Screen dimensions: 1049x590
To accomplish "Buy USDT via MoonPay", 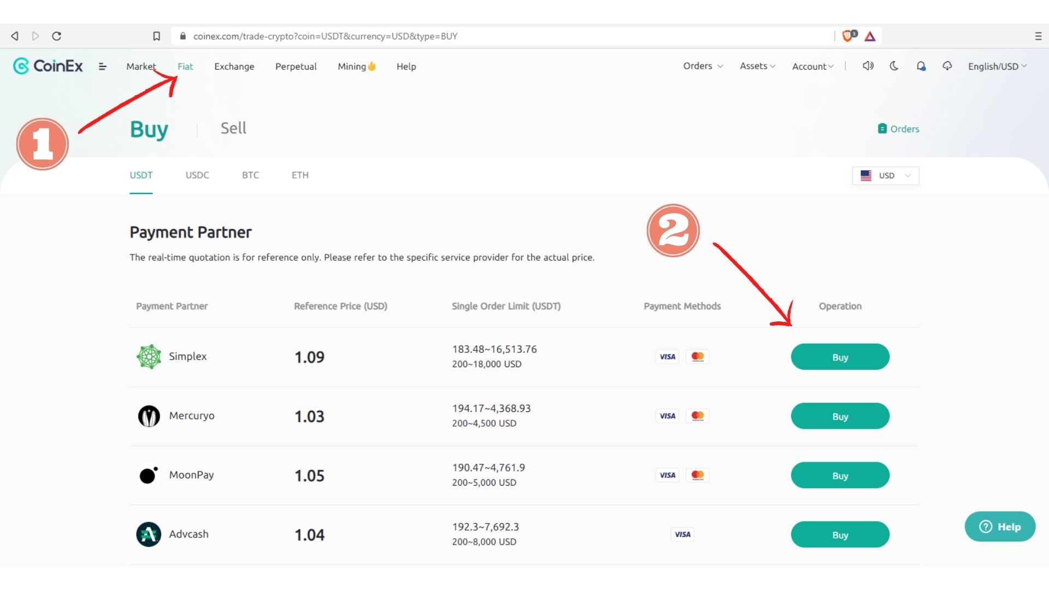I will [840, 475].
